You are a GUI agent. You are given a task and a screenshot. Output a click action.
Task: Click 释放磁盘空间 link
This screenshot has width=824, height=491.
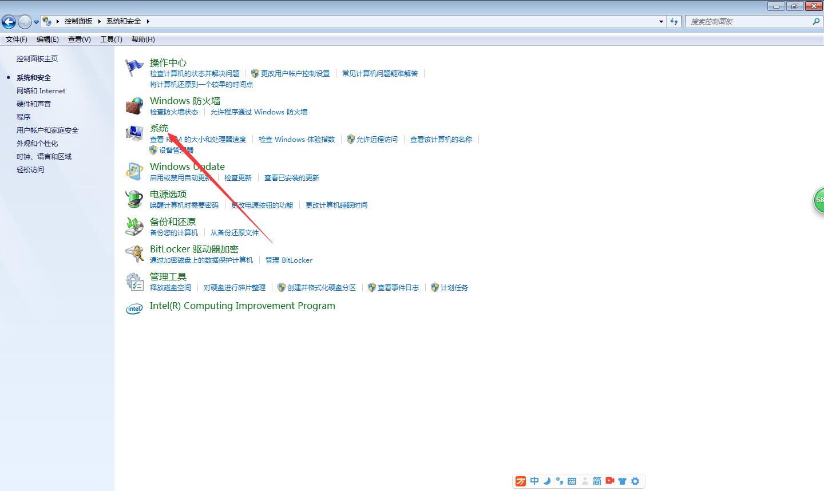click(171, 288)
